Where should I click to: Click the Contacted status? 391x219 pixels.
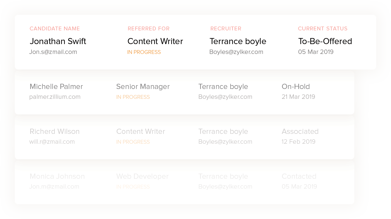[299, 177]
